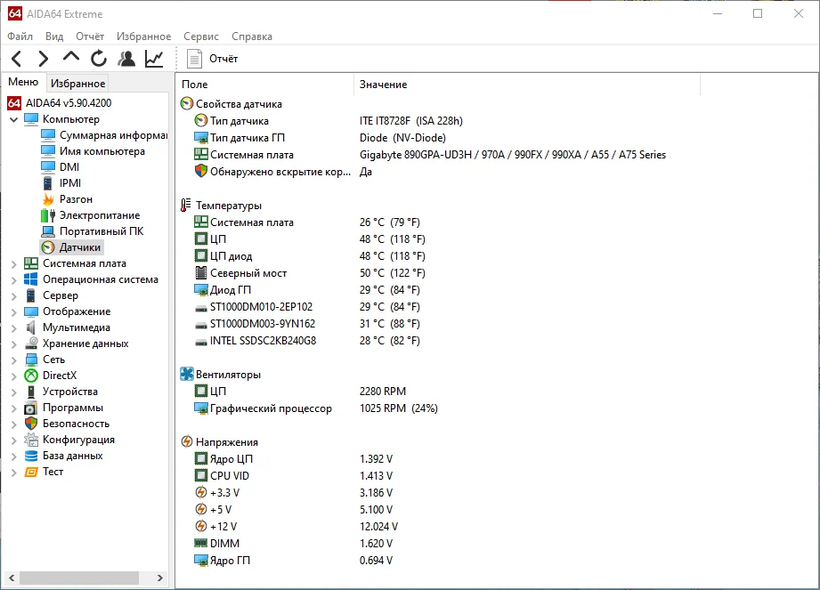Expand the Системная плата tree node
This screenshot has width=820, height=590.
click(14, 264)
